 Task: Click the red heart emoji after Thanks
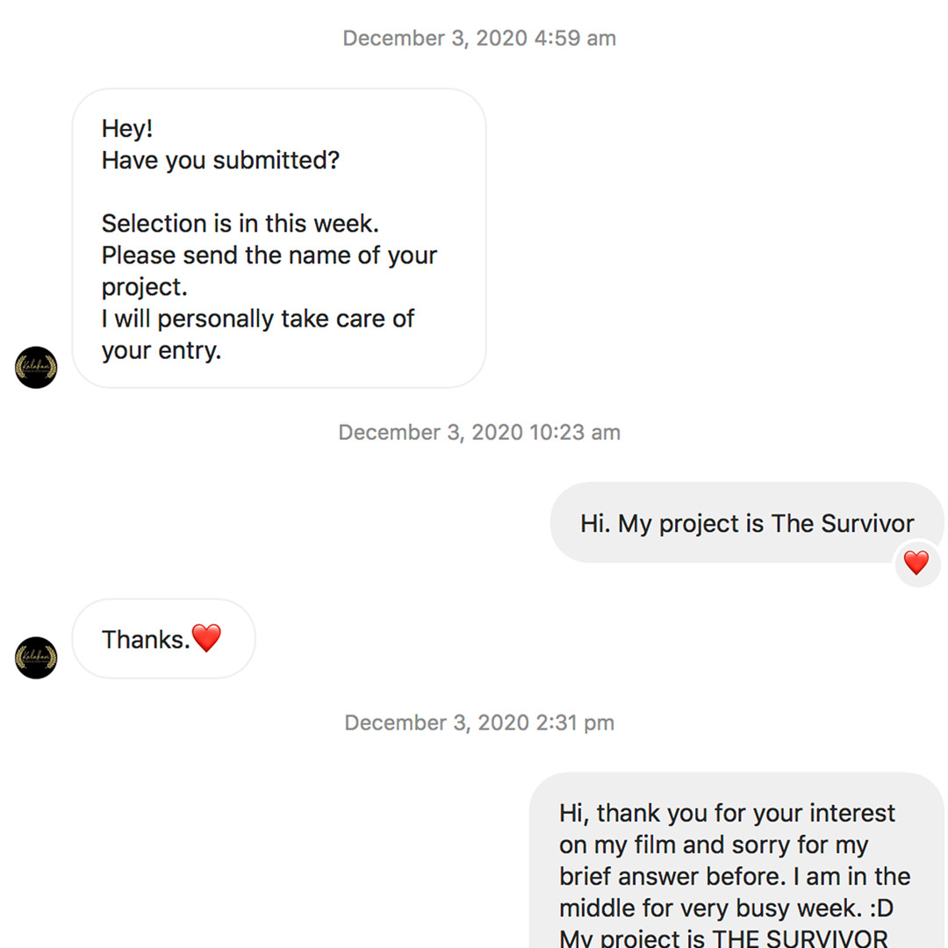click(x=206, y=638)
